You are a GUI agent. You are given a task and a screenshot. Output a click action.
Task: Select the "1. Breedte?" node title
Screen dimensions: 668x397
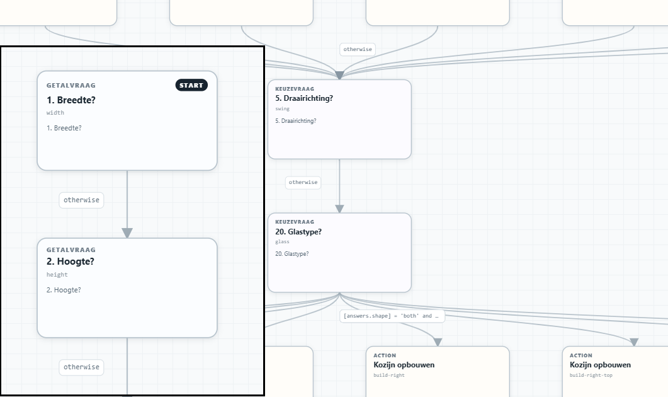coord(71,100)
